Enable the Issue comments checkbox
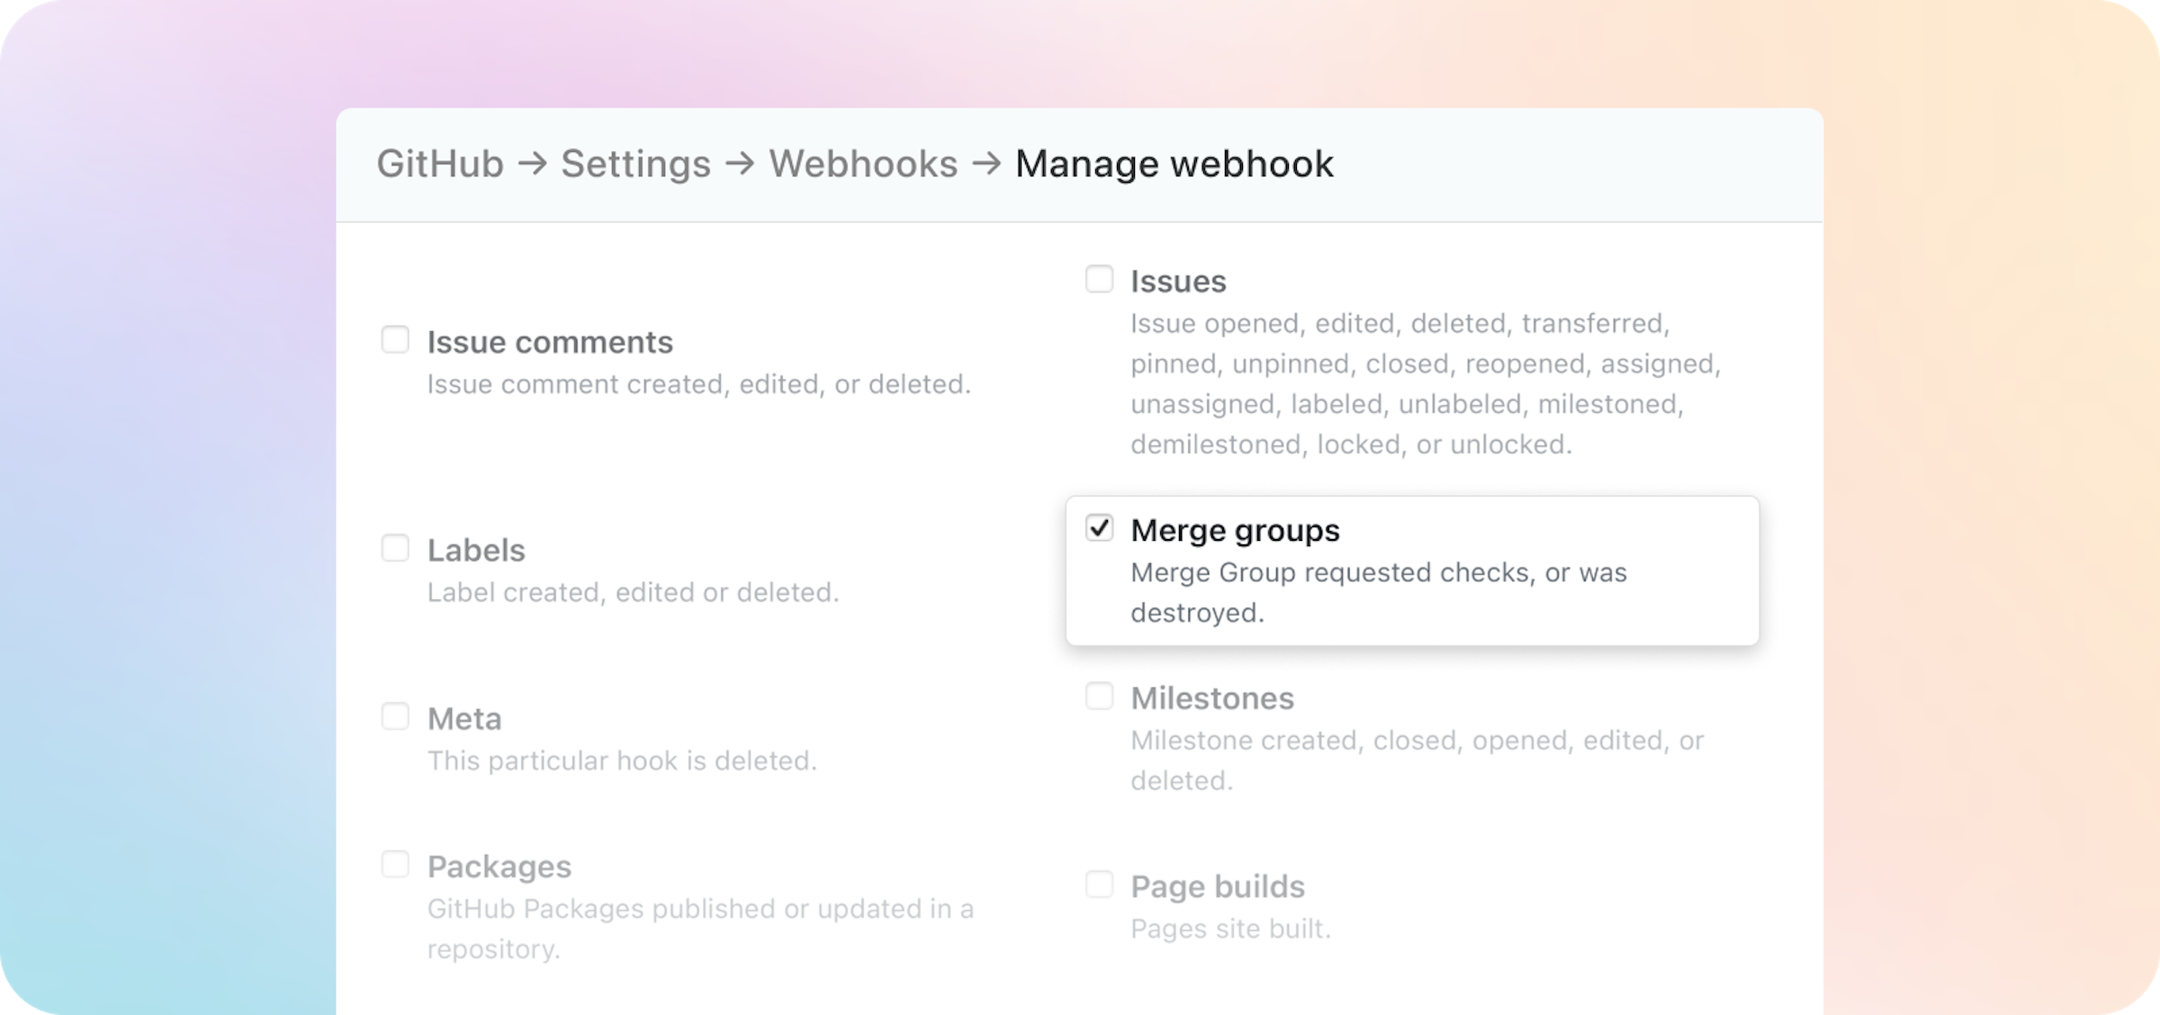This screenshot has height=1015, width=2160. pos(396,339)
